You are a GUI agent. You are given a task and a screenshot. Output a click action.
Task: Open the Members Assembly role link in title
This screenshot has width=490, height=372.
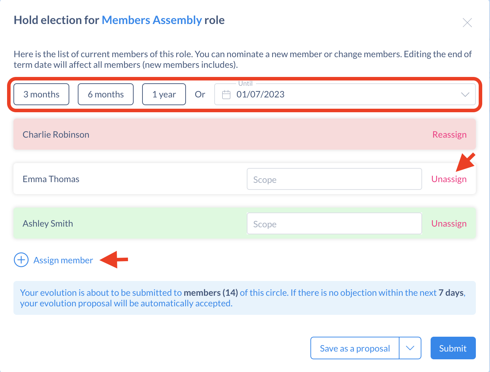152,20
